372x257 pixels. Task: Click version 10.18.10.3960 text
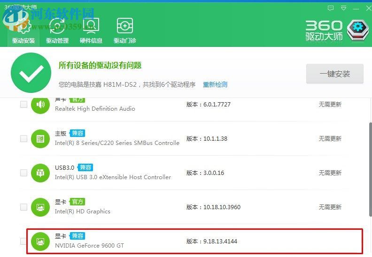point(222,207)
